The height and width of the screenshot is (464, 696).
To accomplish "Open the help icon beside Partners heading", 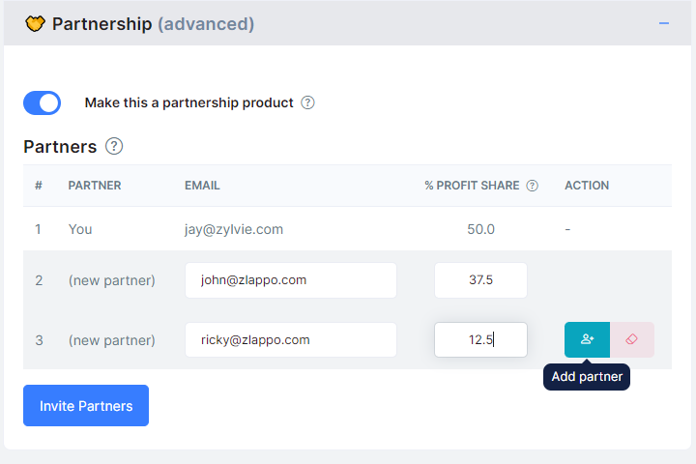I will (114, 146).
